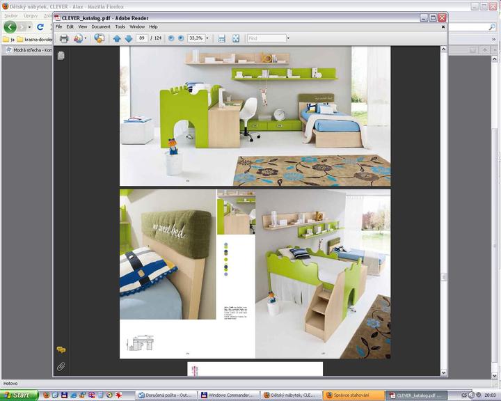This screenshot has width=501, height=401.
Task: Click the scrolling pages view icon
Action: coord(222,38)
